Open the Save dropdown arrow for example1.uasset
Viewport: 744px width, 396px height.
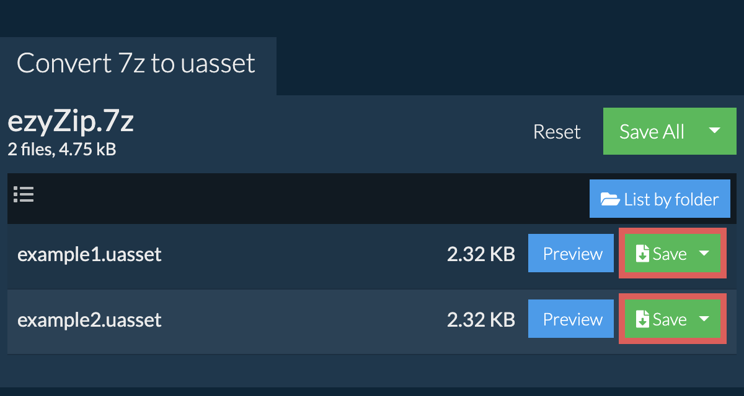[x=704, y=254]
